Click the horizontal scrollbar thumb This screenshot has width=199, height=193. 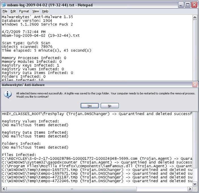pos(71,189)
